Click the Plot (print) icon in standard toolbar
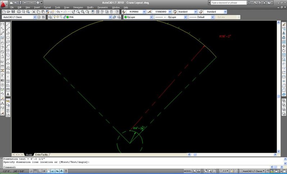Image resolution: width=287 pixels, height=174 pixels. [x=19, y=12]
